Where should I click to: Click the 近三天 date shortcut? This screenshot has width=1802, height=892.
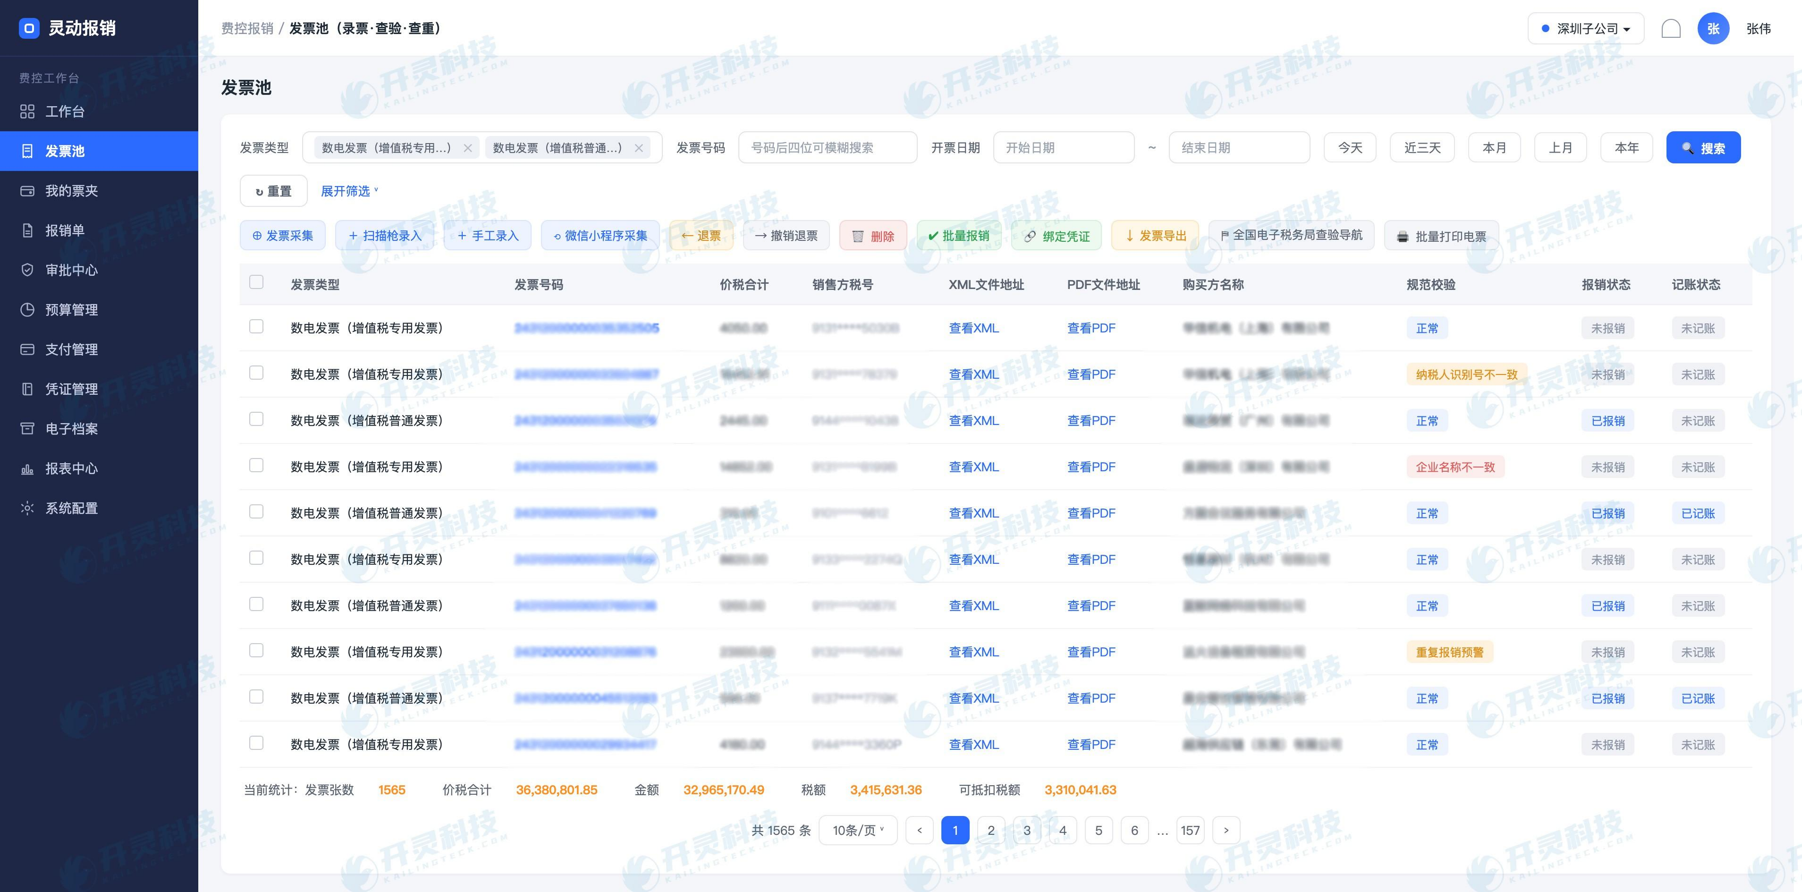[1422, 148]
